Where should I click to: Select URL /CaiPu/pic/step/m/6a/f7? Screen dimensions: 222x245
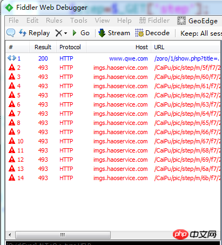click(x=187, y=169)
